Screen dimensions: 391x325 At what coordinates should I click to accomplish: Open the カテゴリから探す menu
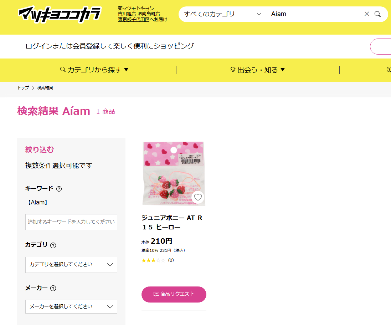point(94,70)
